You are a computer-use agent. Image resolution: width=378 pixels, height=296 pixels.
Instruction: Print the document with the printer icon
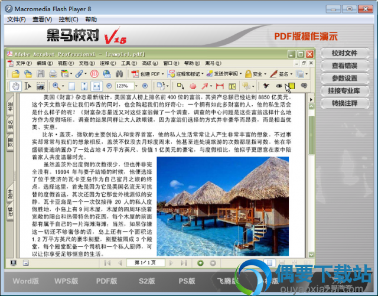click(53, 74)
